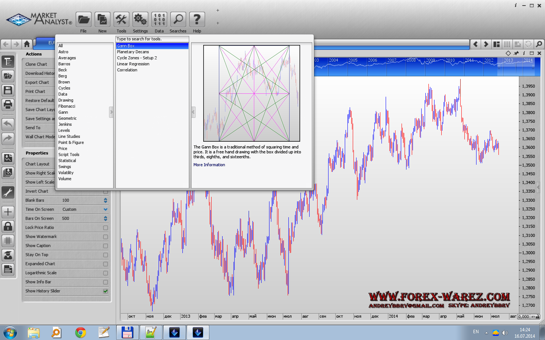Open the Settings gears icon
Image resolution: width=545 pixels, height=340 pixels.
(140, 20)
